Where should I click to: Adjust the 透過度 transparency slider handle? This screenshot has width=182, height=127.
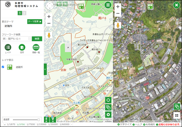39,120
